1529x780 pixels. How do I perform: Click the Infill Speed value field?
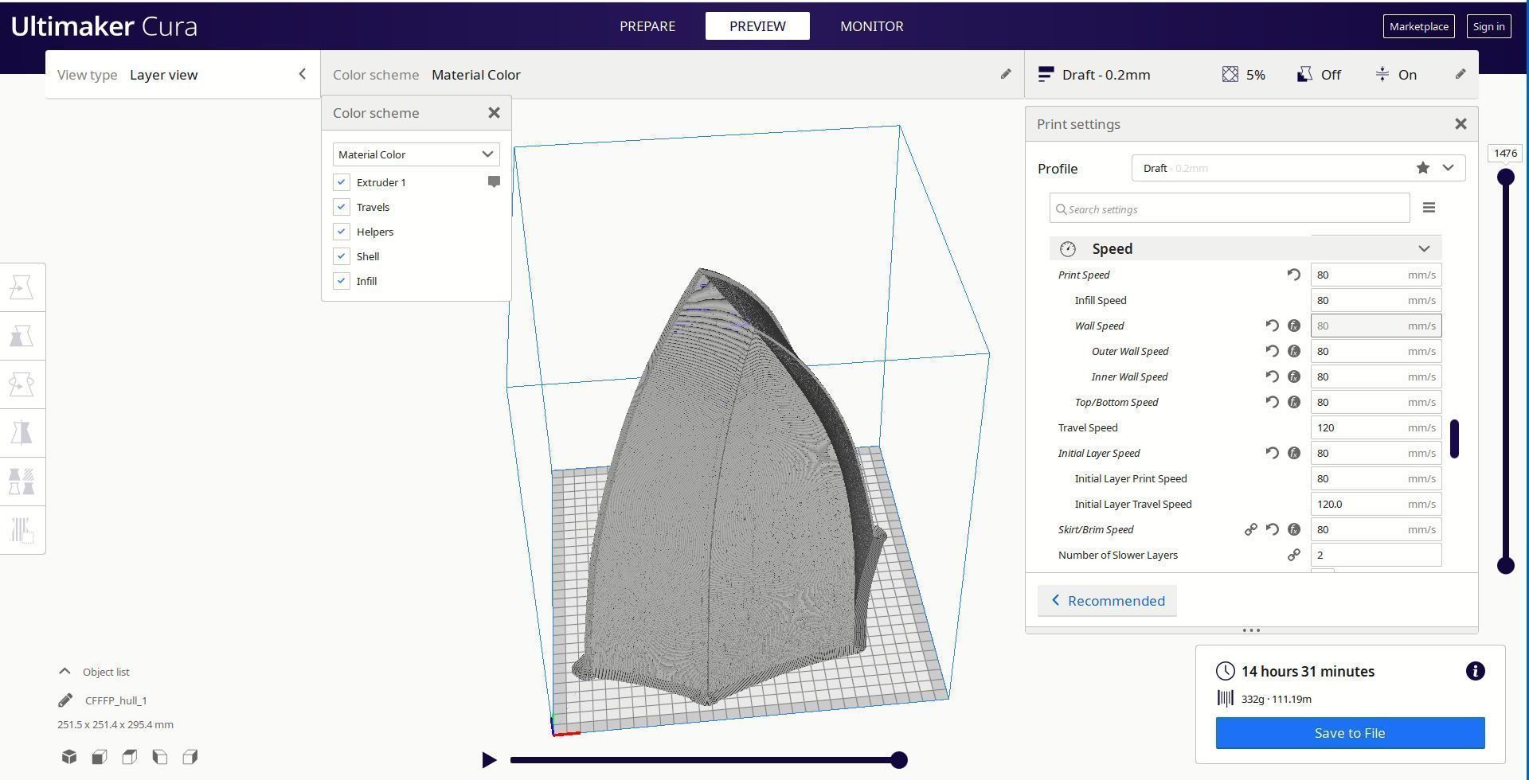pyautogui.click(x=1376, y=300)
